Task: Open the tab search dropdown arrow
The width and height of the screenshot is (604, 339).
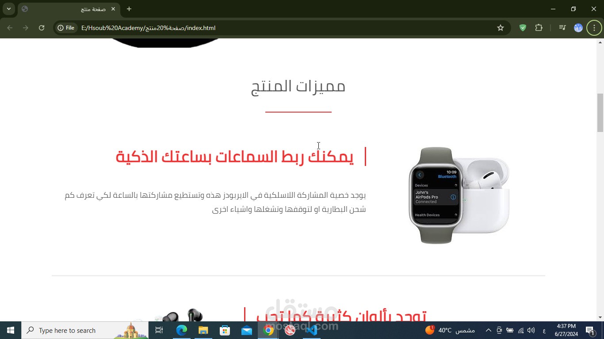Action: (x=9, y=9)
